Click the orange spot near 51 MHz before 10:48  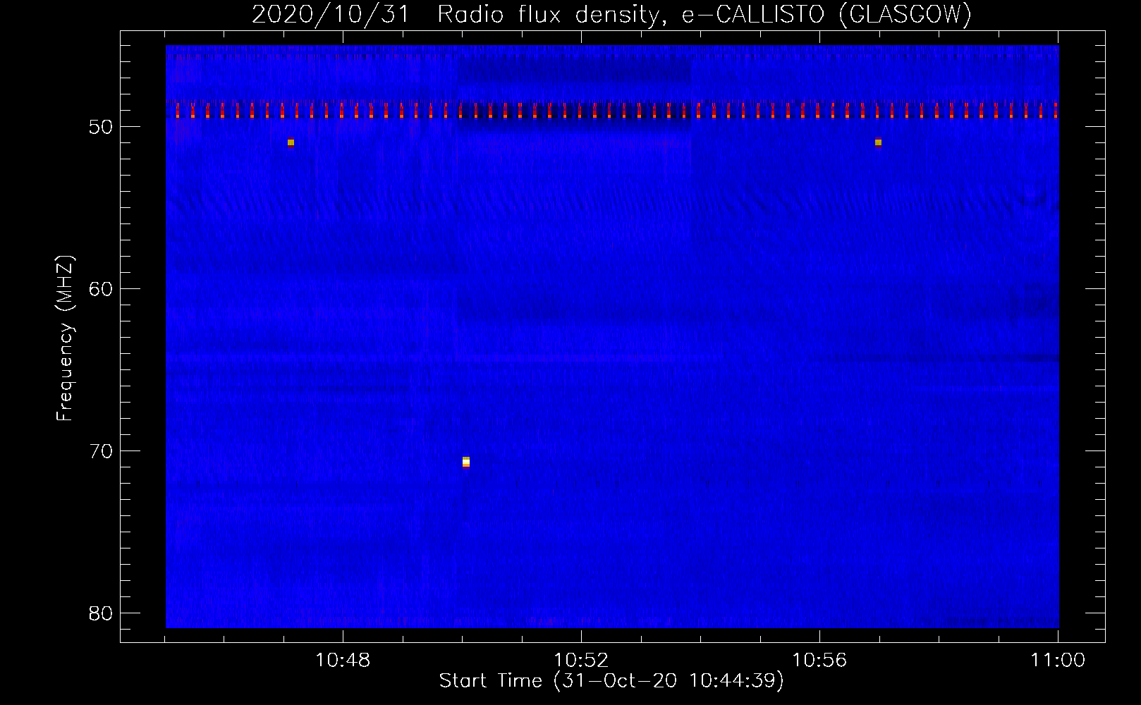[x=291, y=142]
